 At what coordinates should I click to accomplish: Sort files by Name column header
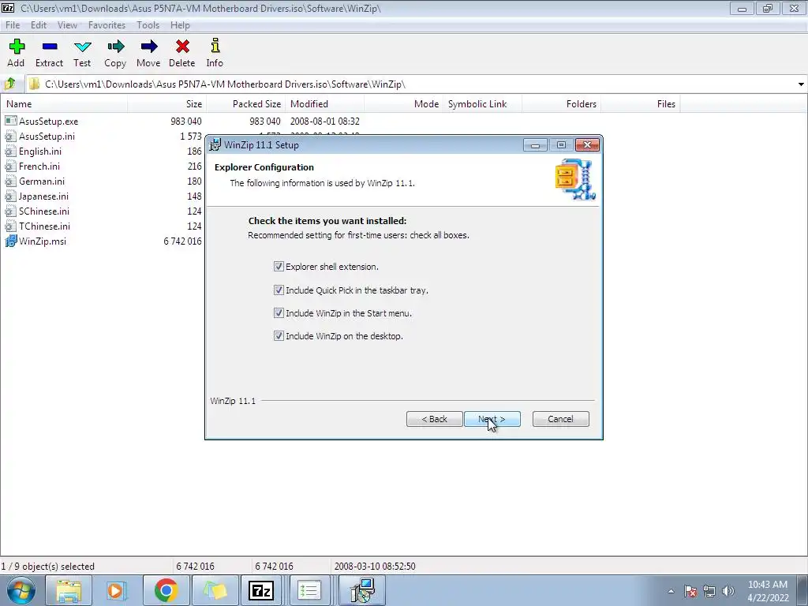pos(65,103)
